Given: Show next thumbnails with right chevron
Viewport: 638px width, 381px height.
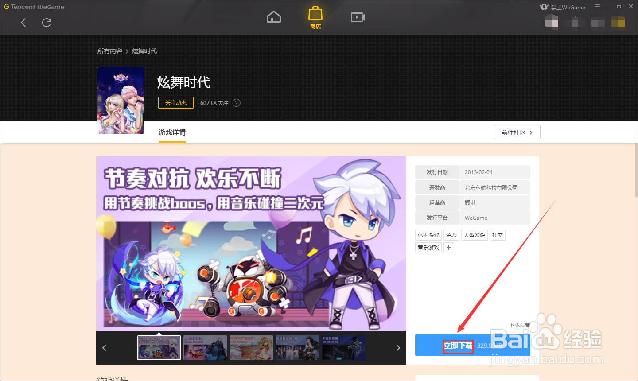Looking at the screenshot, I should [398, 348].
